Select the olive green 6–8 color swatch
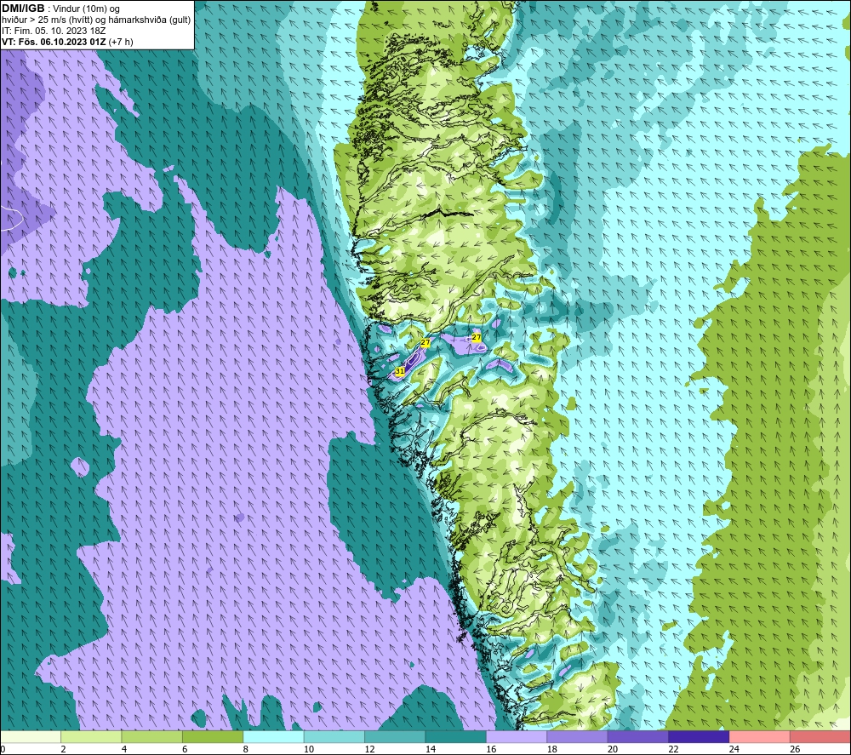This screenshot has height=755, width=851. [x=213, y=736]
